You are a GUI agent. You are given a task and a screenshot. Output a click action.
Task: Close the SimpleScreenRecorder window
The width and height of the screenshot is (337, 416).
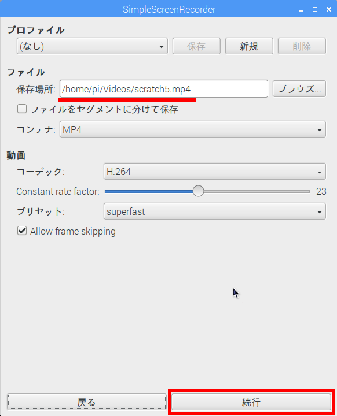(329, 10)
